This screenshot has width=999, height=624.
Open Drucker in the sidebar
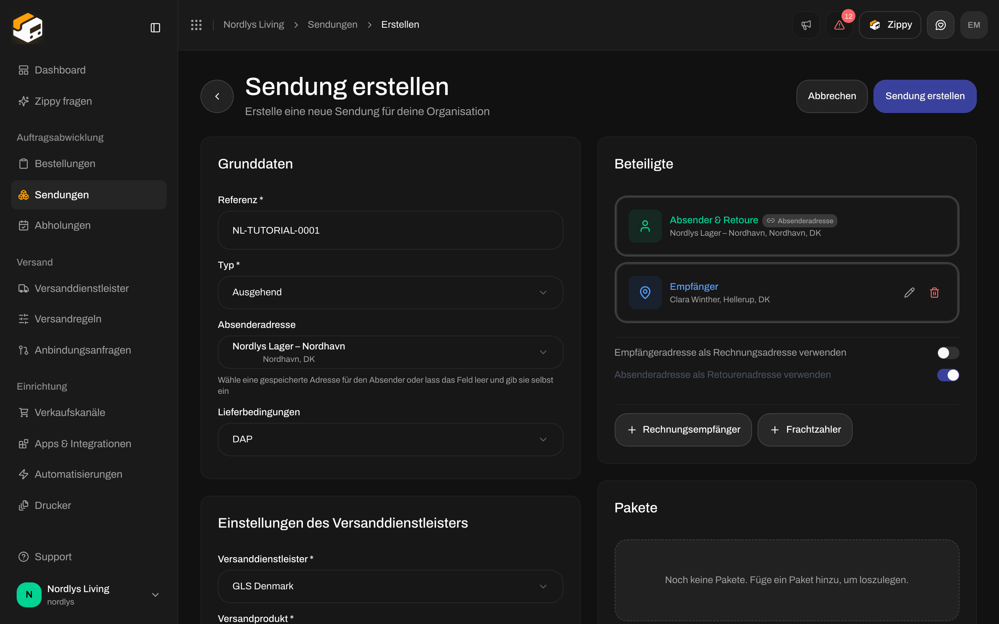(89, 505)
